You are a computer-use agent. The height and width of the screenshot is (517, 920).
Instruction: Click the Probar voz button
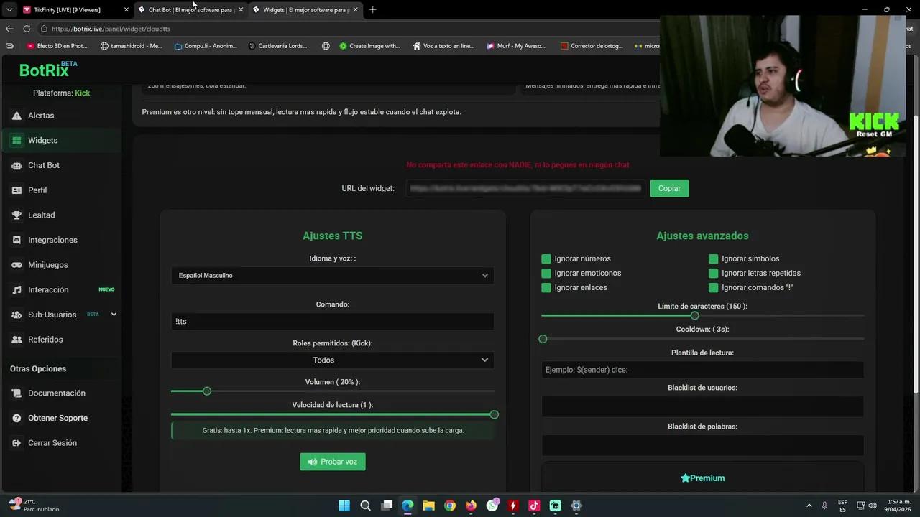click(x=333, y=462)
